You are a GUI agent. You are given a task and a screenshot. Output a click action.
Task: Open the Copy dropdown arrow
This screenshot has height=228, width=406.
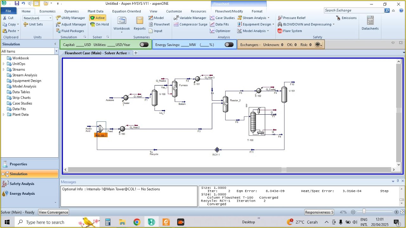[18, 24]
